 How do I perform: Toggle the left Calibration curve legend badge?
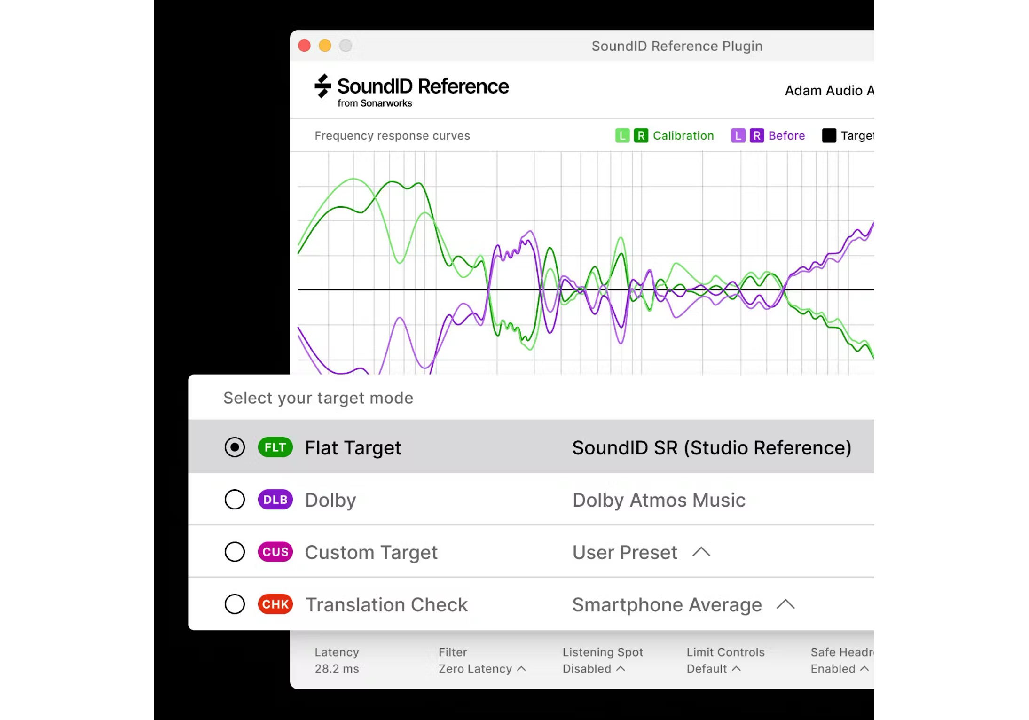click(622, 136)
